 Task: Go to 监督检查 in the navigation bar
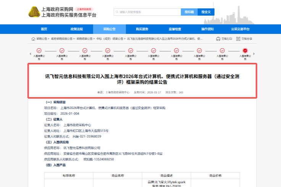pyautogui.click(x=175, y=29)
